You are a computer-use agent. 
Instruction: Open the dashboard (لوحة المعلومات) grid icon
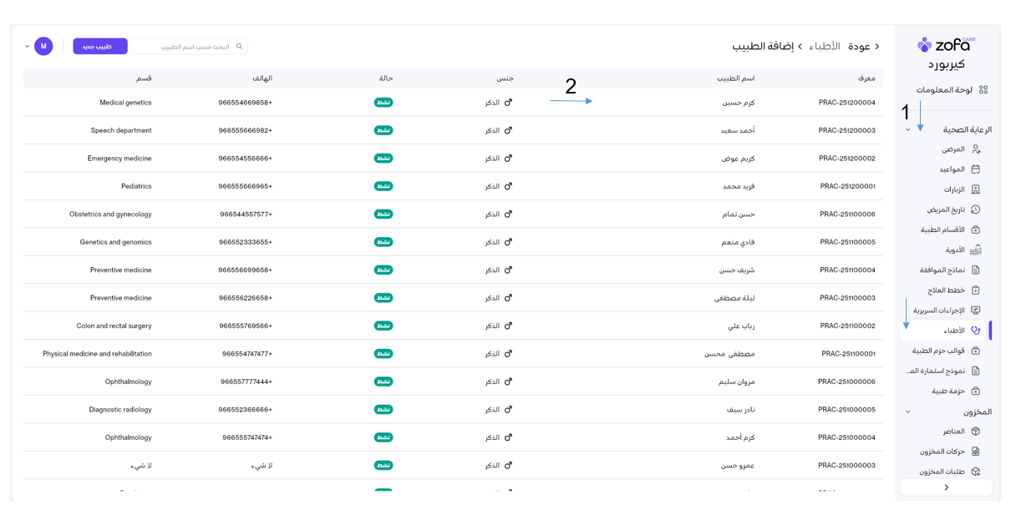point(983,90)
